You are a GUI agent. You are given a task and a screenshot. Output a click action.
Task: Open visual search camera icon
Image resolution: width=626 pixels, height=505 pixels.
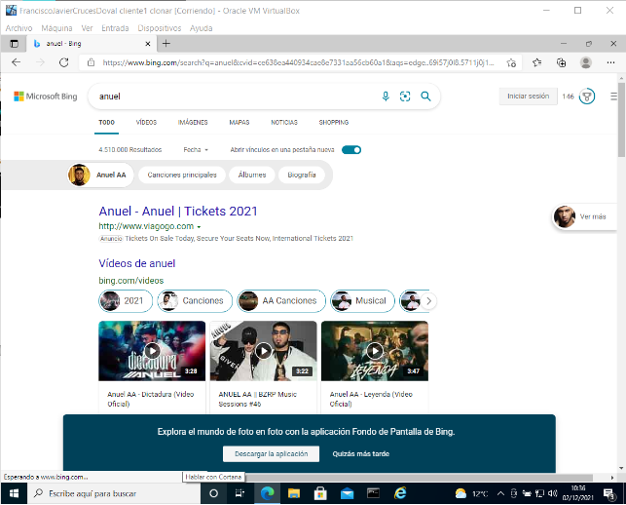(x=405, y=97)
